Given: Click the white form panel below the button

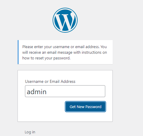Looking at the screenshot, I should pyautogui.click(x=65, y=117).
